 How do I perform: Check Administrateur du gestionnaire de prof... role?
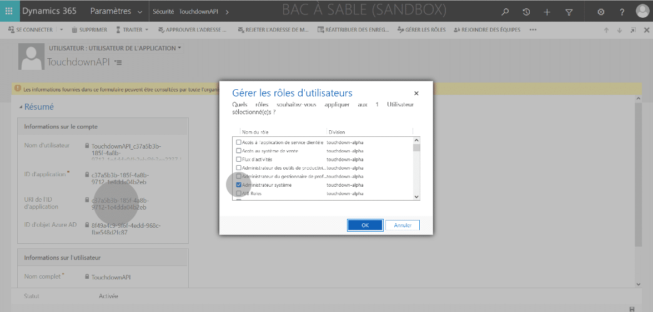[x=239, y=176]
